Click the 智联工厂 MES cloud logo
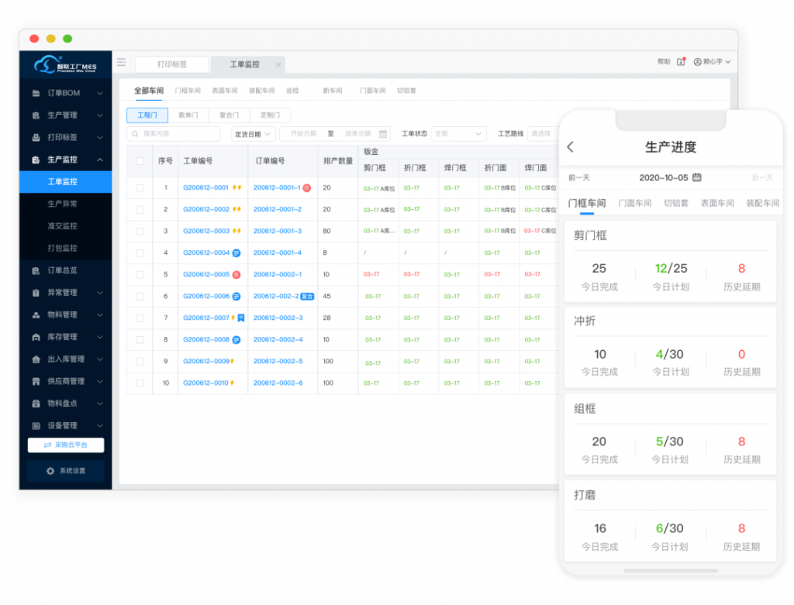The image size is (794, 605). (x=65, y=65)
